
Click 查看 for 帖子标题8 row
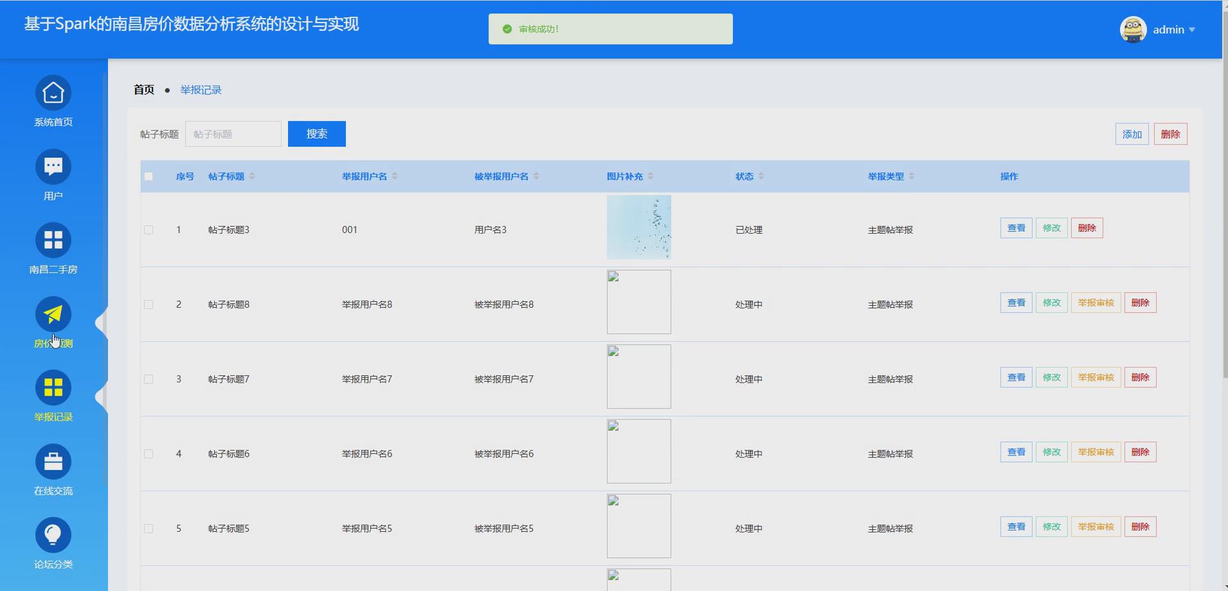click(1016, 303)
